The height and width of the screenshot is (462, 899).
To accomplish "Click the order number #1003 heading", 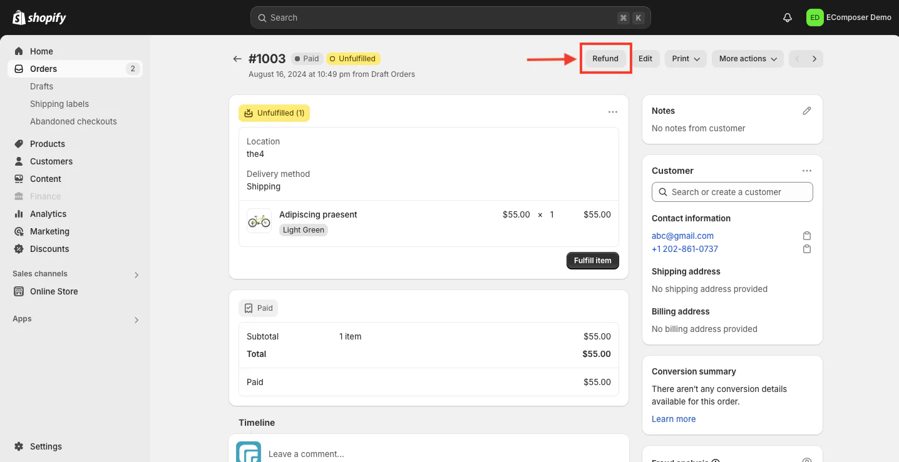I will pos(267,59).
